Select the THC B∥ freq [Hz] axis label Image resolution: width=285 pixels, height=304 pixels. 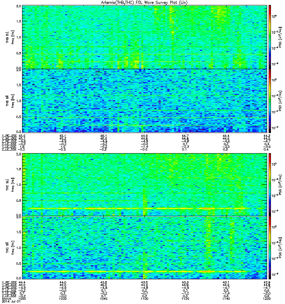(x=10, y=248)
